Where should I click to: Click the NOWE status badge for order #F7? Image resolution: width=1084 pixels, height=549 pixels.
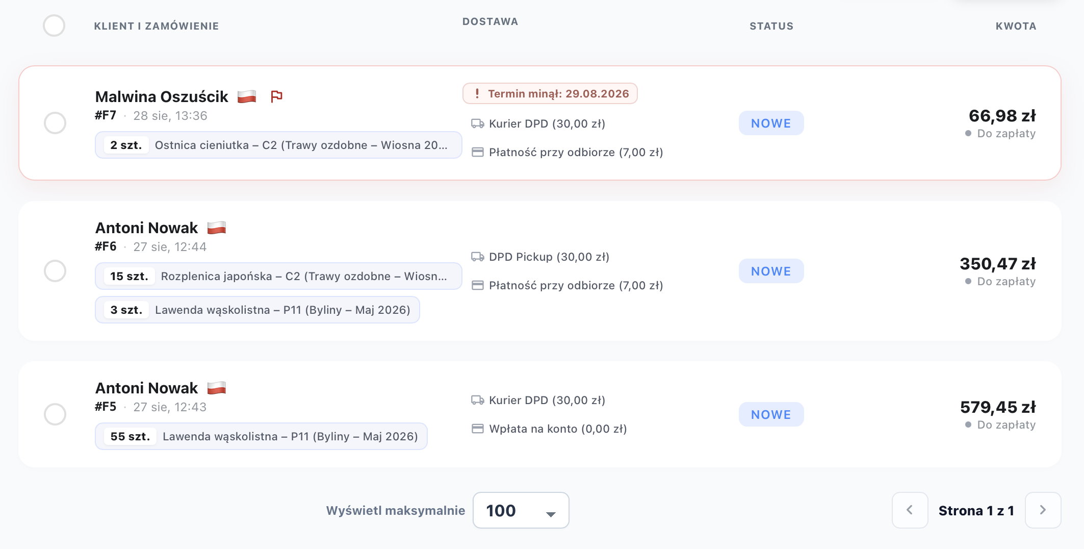pyautogui.click(x=771, y=123)
